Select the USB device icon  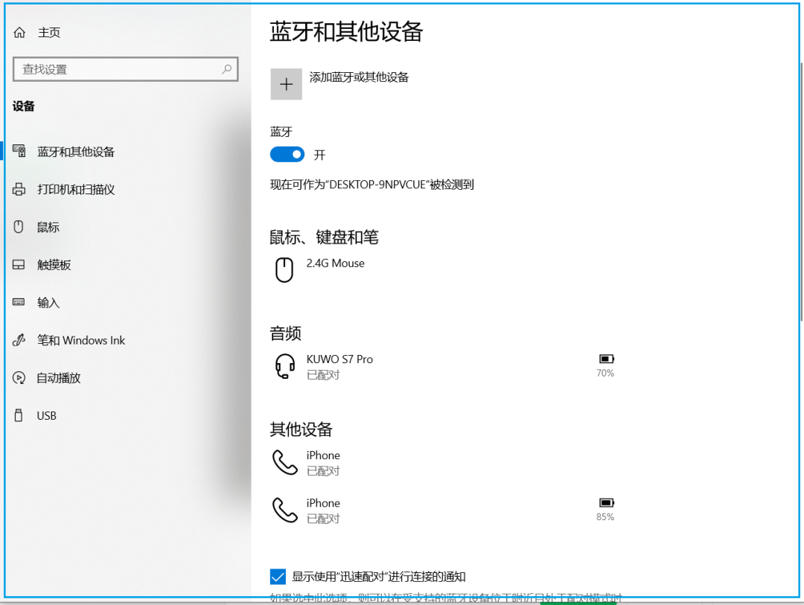pyautogui.click(x=18, y=415)
